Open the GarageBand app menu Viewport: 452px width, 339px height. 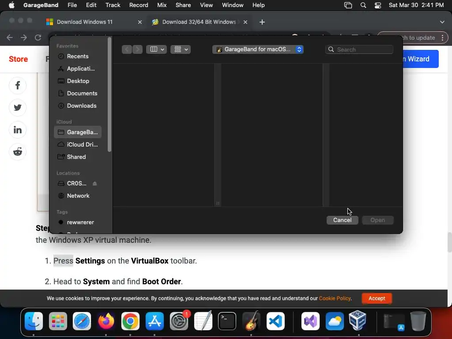(41, 5)
